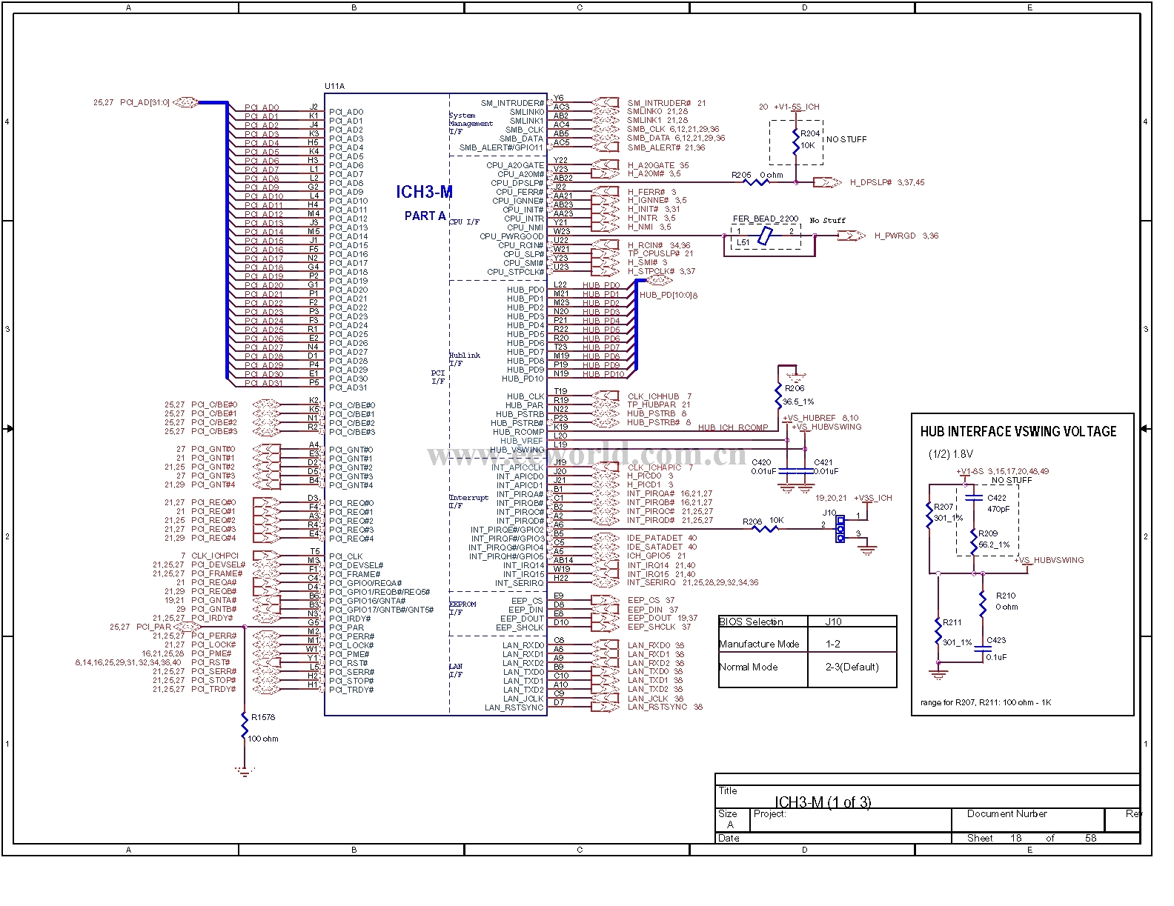Select the C421 0.01uF capacitor
The width and height of the screenshot is (1174, 906).
805,471
